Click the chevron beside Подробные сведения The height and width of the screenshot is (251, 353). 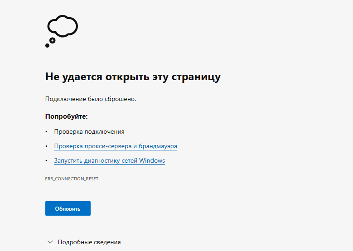click(50, 242)
